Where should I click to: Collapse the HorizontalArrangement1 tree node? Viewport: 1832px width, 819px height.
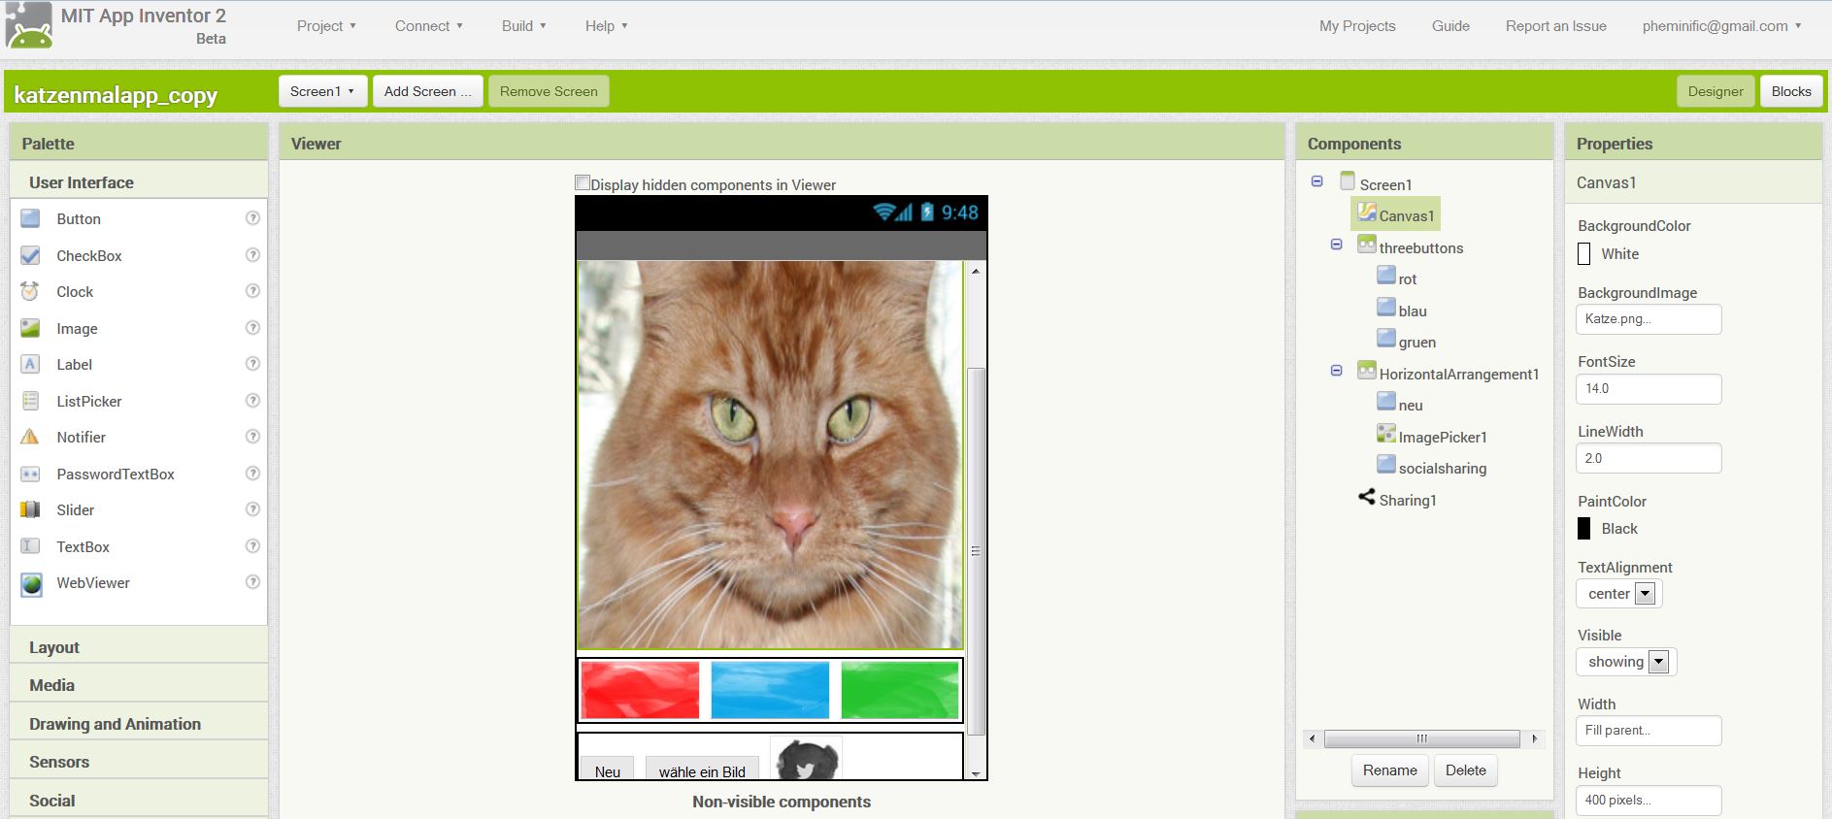click(x=1336, y=371)
